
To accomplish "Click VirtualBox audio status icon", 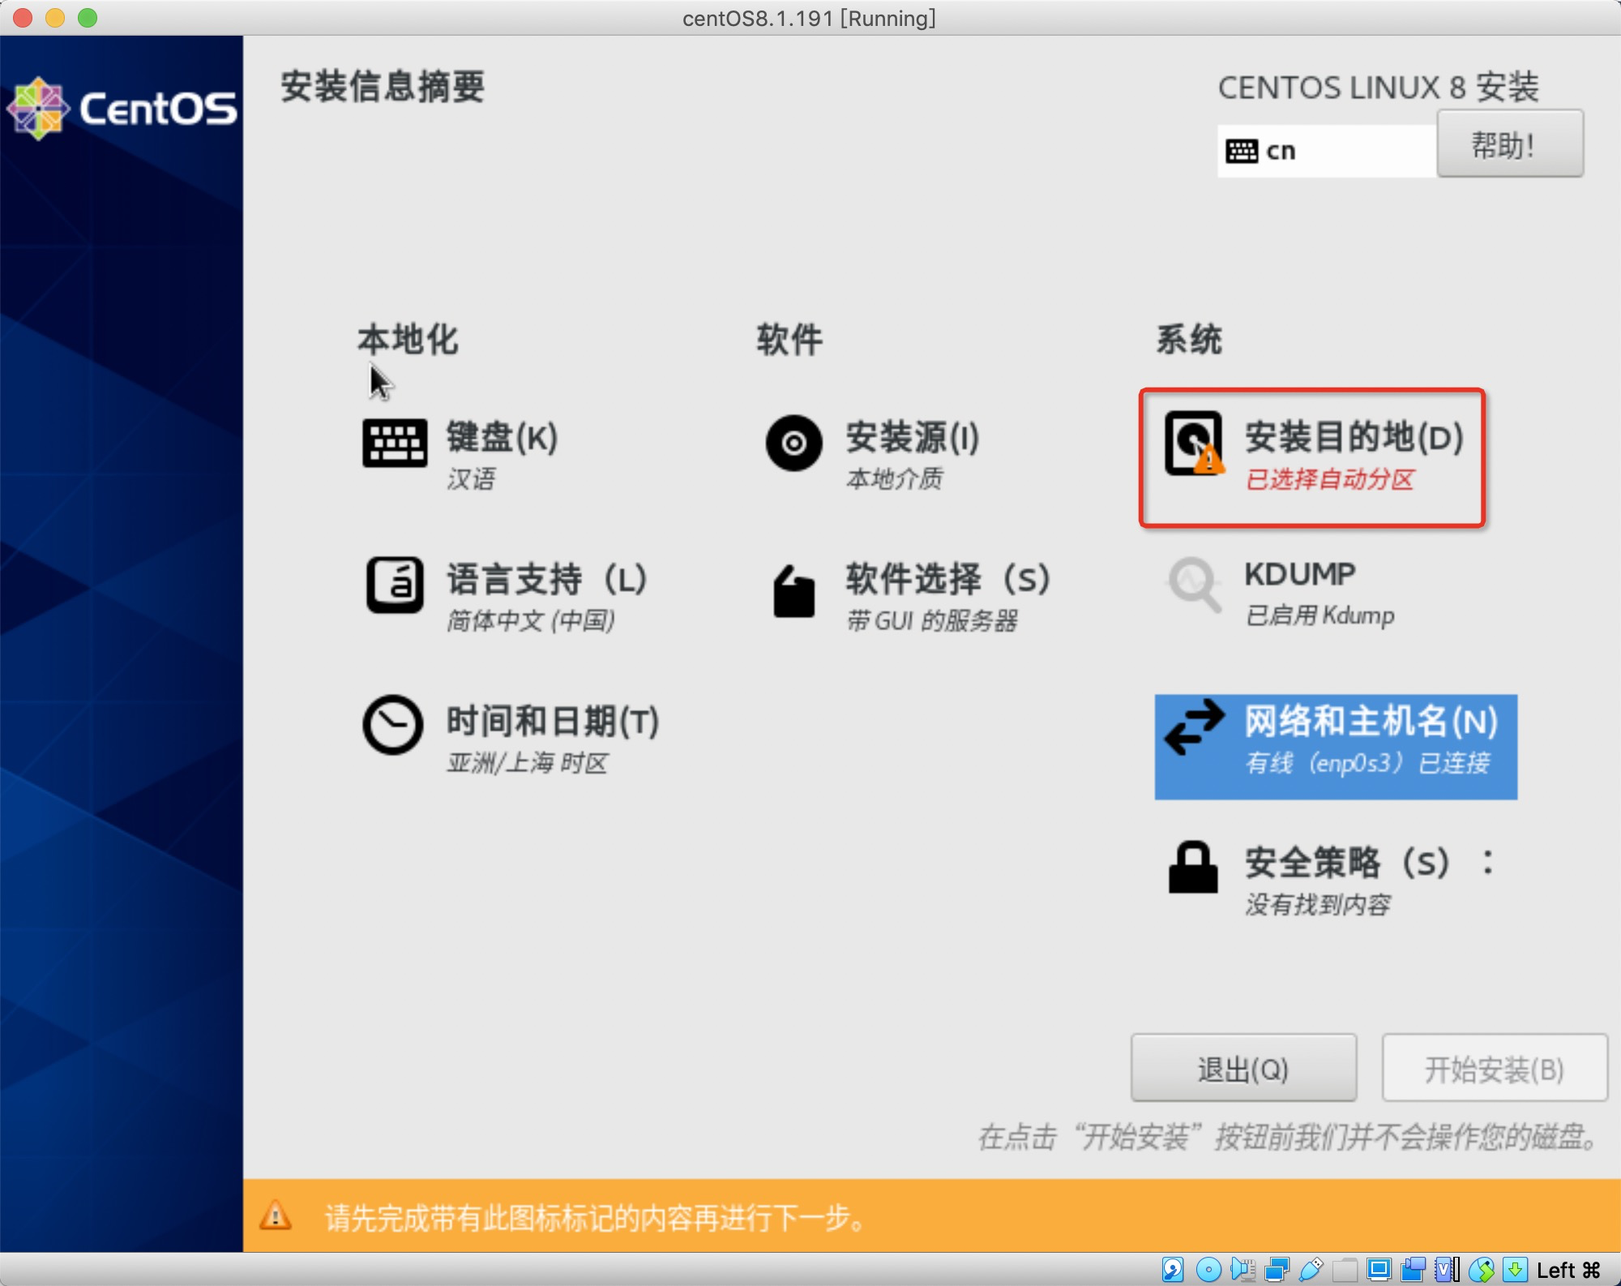I will [1242, 1269].
